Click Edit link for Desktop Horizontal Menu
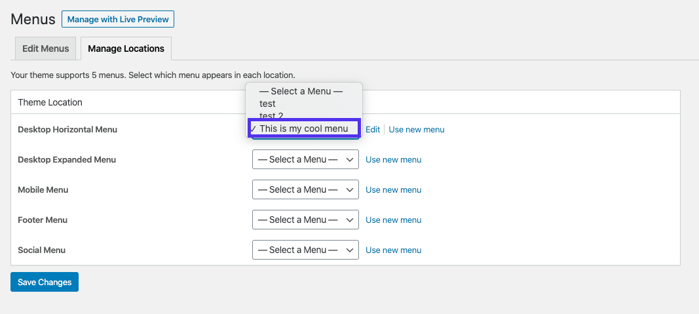699x314 pixels. (373, 130)
